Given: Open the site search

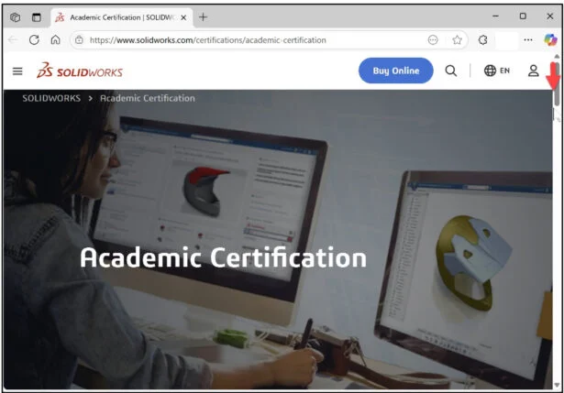Looking at the screenshot, I should tap(450, 71).
